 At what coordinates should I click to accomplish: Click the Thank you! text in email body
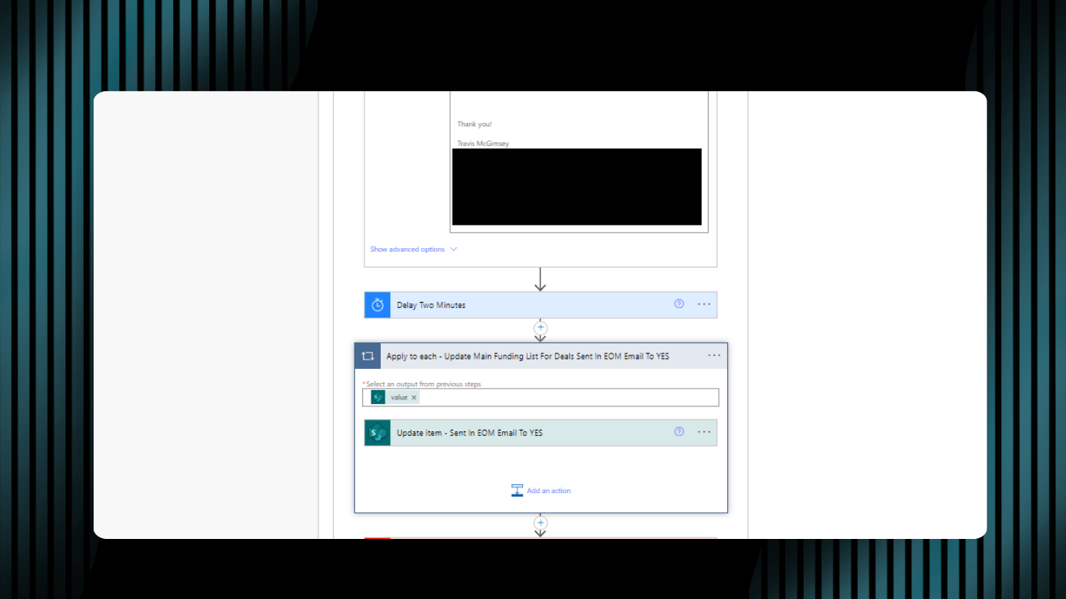pos(474,124)
